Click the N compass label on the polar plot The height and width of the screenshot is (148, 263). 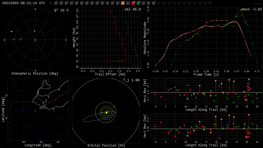point(35,9)
